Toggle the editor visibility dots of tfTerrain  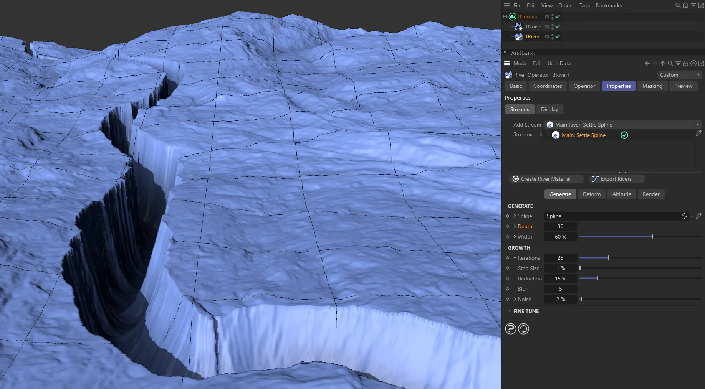click(x=552, y=16)
